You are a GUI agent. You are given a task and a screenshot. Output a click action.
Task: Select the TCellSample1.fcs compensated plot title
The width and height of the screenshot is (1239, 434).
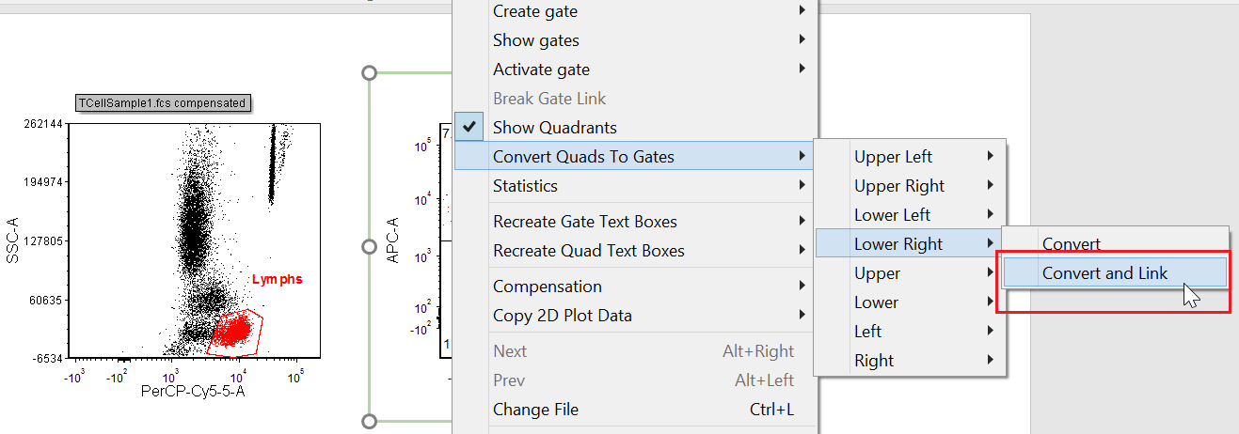tap(164, 103)
